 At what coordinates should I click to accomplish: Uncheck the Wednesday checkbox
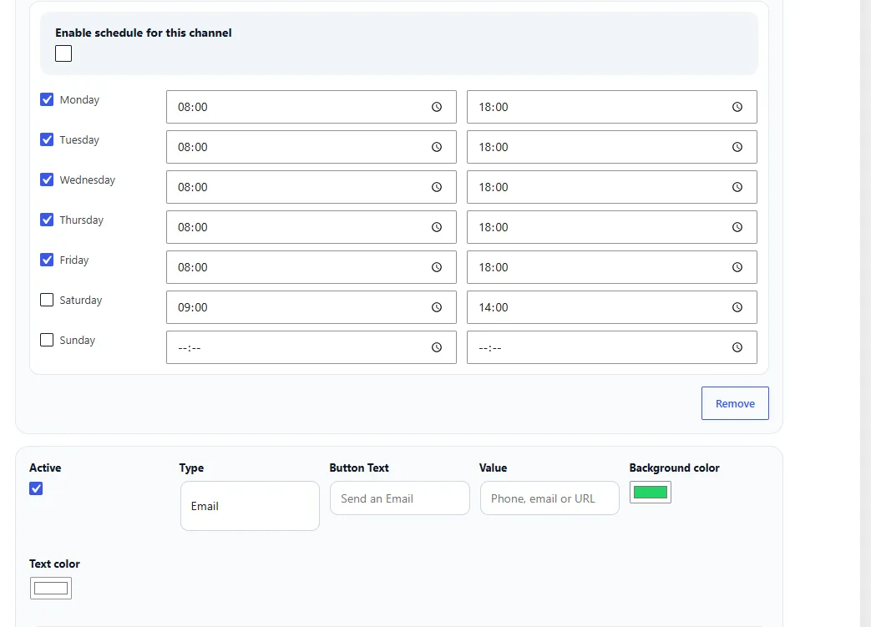(x=47, y=180)
